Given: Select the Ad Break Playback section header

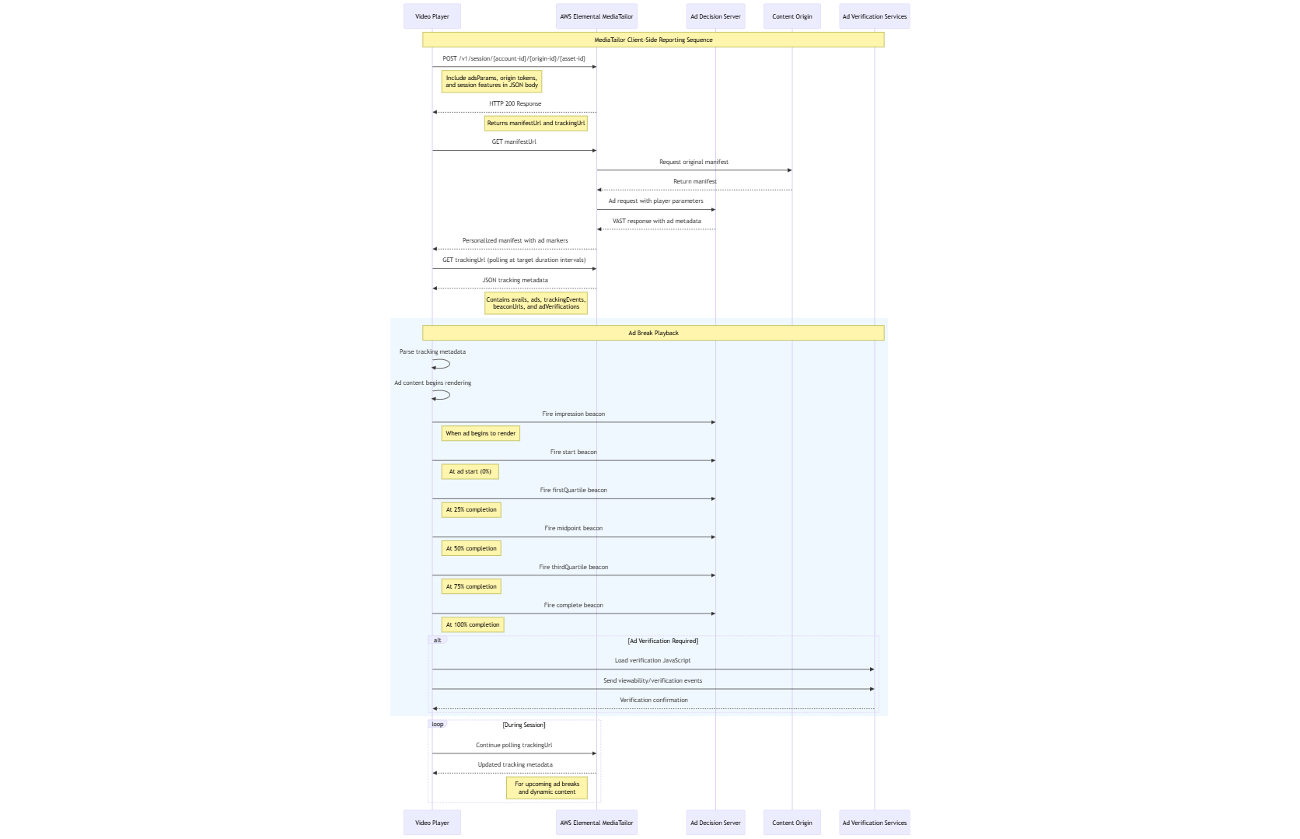Looking at the screenshot, I should point(653,333).
